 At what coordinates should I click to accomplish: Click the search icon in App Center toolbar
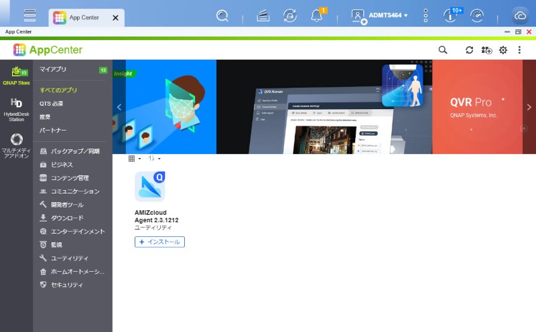coord(442,50)
